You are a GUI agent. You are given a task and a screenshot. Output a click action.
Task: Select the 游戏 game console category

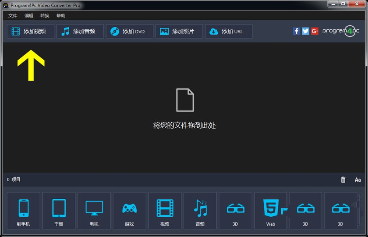point(130,211)
